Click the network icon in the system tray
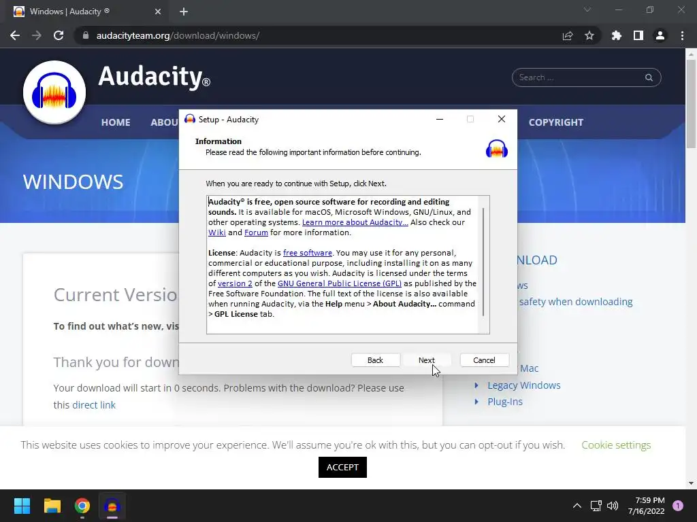This screenshot has width=697, height=522. click(x=596, y=506)
